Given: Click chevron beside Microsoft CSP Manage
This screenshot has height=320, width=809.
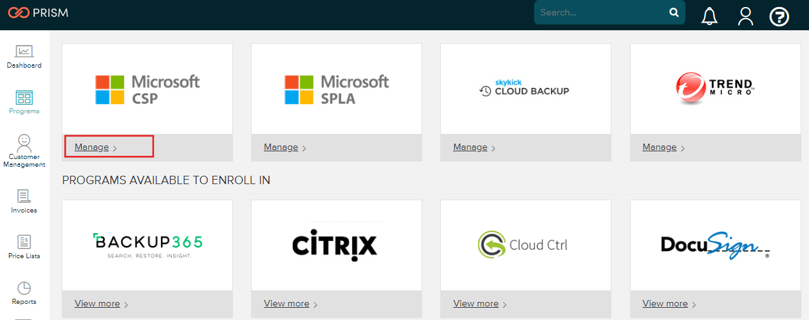Looking at the screenshot, I should [x=115, y=149].
